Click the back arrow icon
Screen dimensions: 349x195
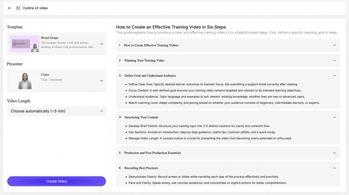(x=10, y=8)
